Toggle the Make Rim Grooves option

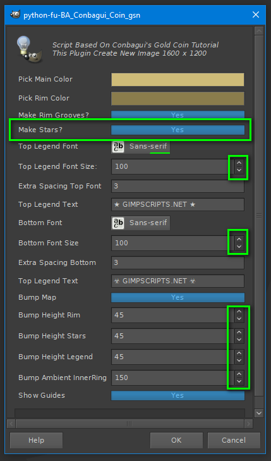tap(178, 114)
